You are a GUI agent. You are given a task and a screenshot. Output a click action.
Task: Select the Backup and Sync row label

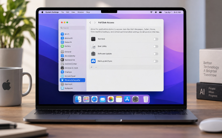pos(105,61)
